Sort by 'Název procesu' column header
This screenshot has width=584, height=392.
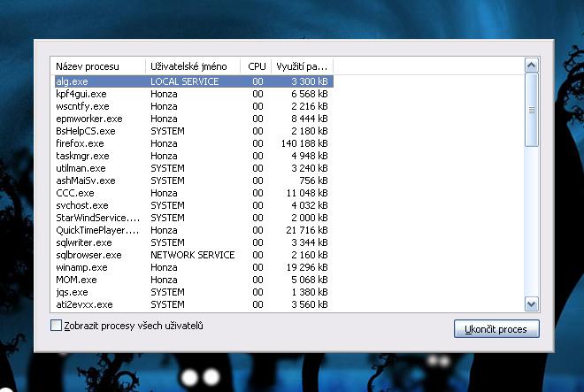point(99,66)
